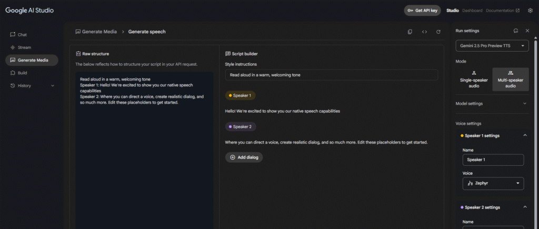This screenshot has height=229, width=539.
Task: Click the Speaker 1 Name input field
Action: pyautogui.click(x=493, y=160)
